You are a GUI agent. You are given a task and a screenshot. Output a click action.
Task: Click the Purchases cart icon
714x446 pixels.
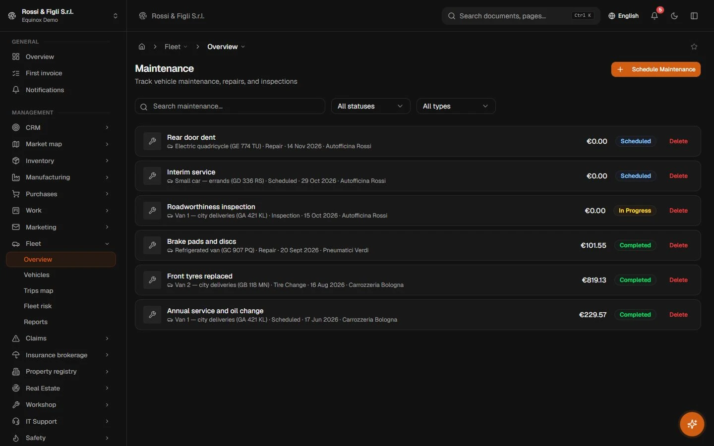[16, 194]
